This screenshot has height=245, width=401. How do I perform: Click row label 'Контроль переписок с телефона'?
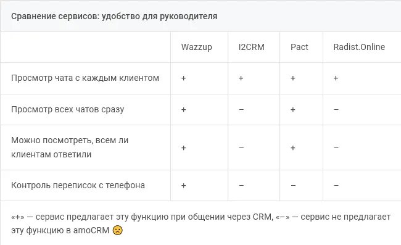pyautogui.click(x=78, y=185)
